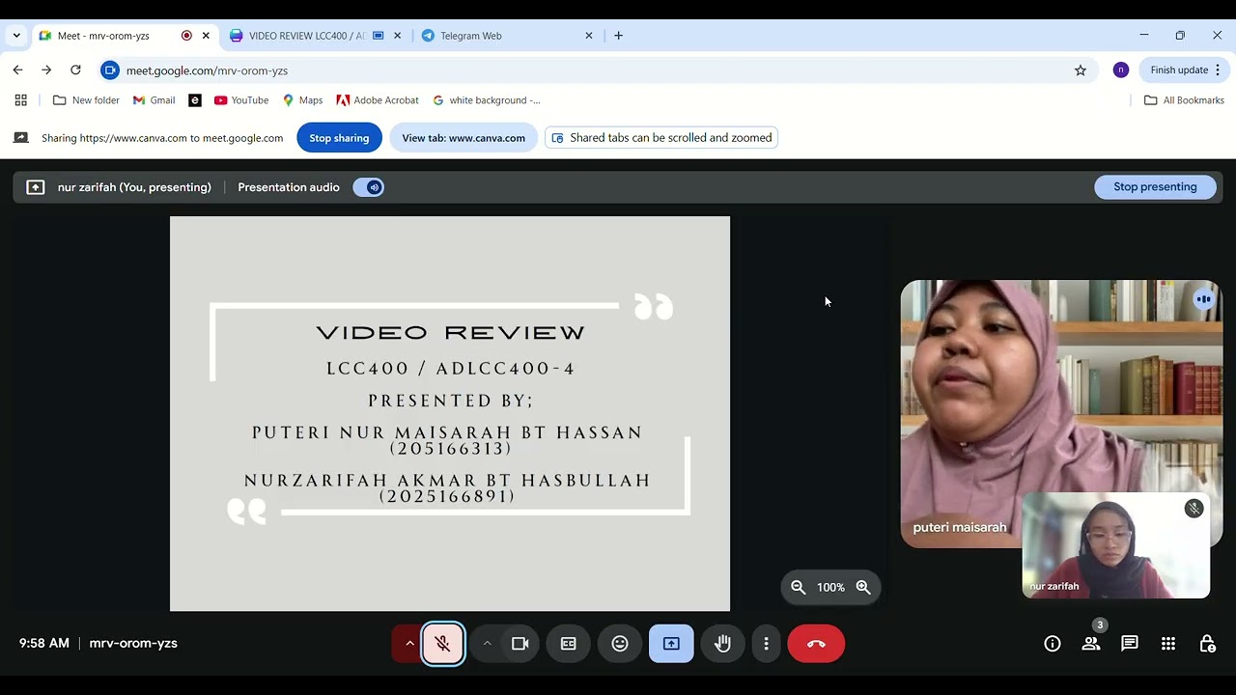This screenshot has width=1236, height=695.
Task: Expand the video settings arrow
Action: [487, 644]
